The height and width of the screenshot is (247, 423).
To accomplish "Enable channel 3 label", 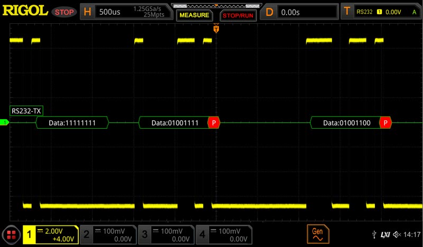I will 165,235.
